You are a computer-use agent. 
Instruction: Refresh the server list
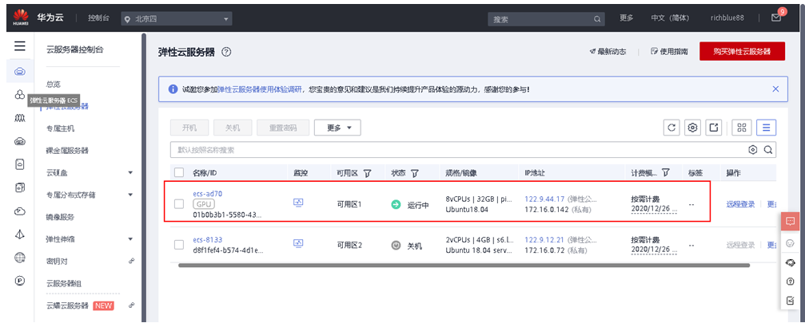(x=671, y=128)
